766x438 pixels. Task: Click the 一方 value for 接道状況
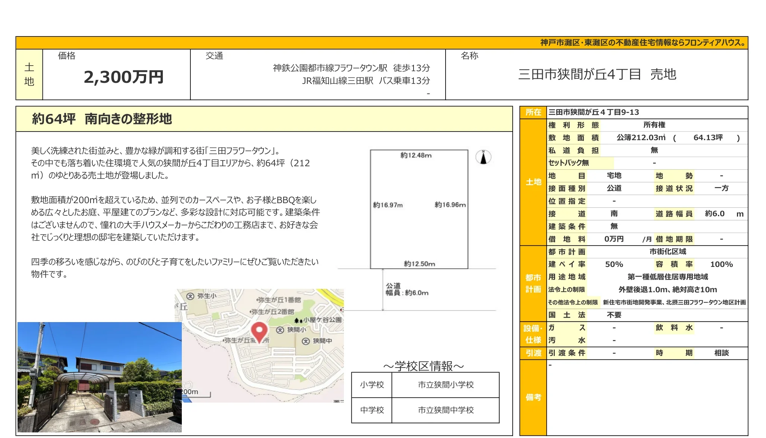point(721,188)
